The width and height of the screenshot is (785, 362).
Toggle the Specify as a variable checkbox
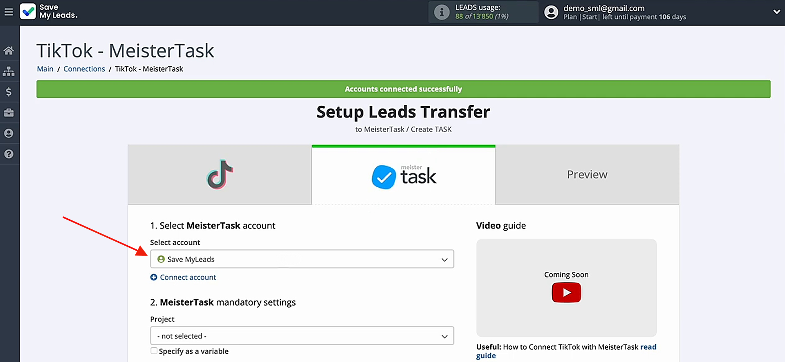tap(154, 351)
